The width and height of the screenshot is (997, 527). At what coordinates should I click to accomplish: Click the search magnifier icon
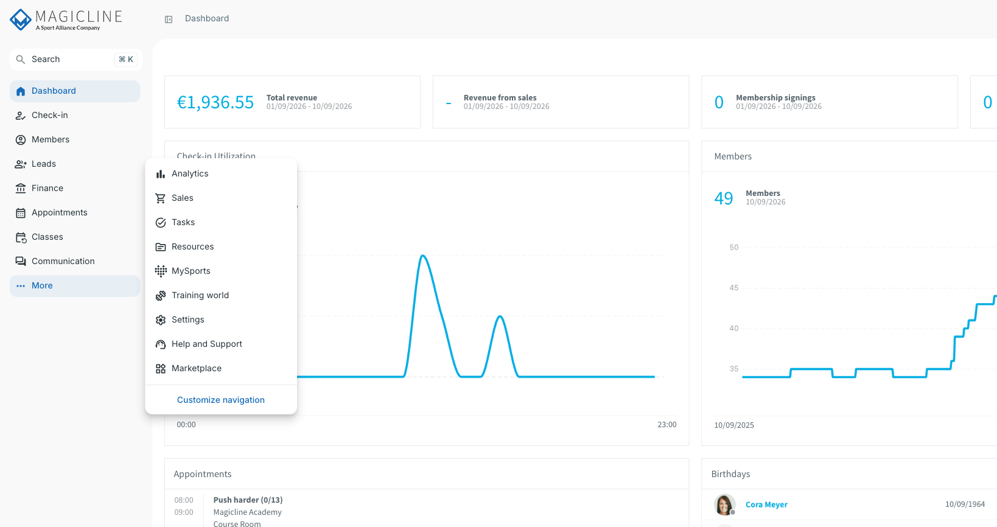(x=21, y=60)
